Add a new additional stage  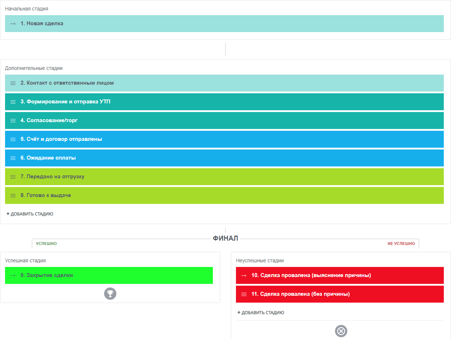pyautogui.click(x=30, y=214)
